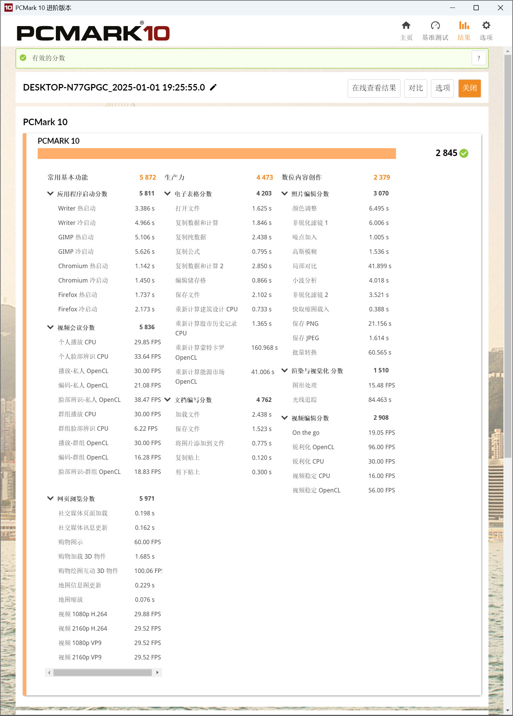The width and height of the screenshot is (513, 716).
Task: Click the 在线查看结果 button
Action: point(374,88)
